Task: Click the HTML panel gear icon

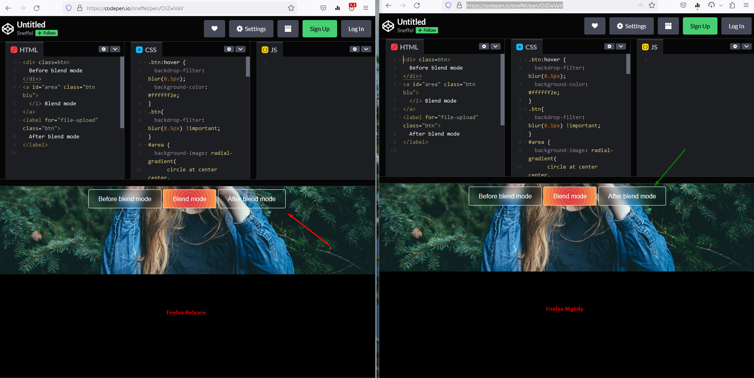Action: 103,49
